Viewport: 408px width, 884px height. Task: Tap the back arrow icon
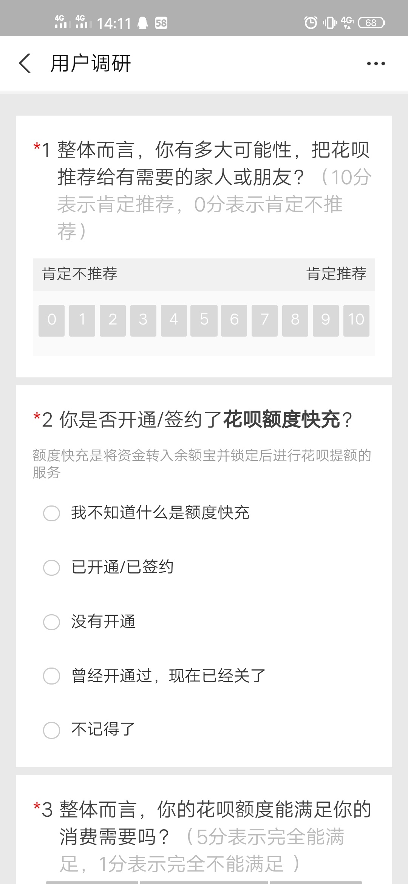click(x=25, y=63)
